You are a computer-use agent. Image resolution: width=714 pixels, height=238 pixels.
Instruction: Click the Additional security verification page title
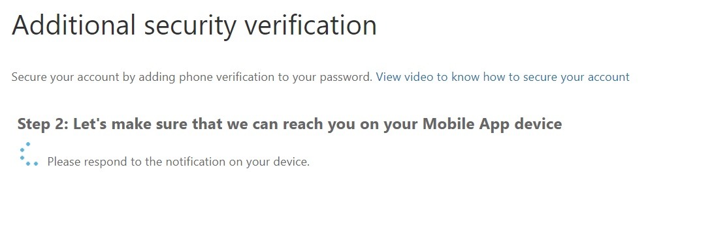(195, 25)
